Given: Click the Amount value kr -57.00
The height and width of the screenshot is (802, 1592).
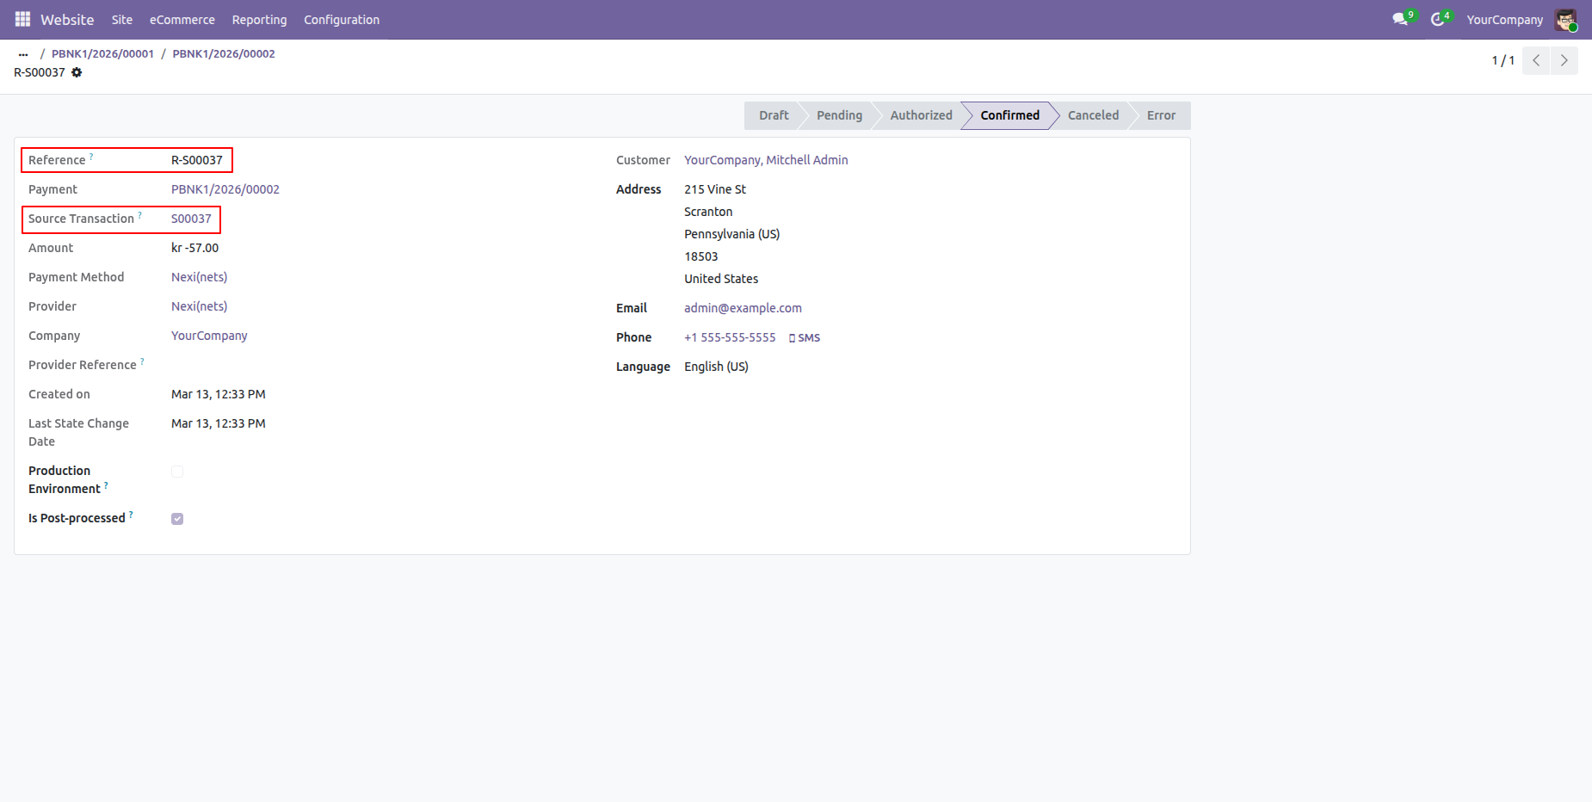Looking at the screenshot, I should [195, 248].
